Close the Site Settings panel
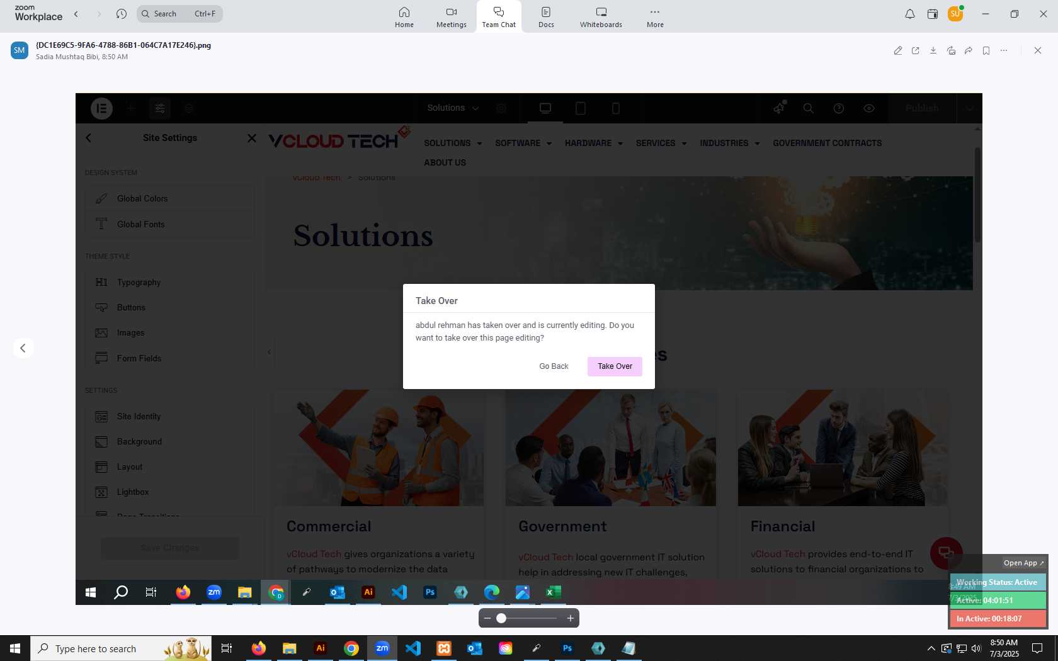1058x661 pixels. (252, 138)
